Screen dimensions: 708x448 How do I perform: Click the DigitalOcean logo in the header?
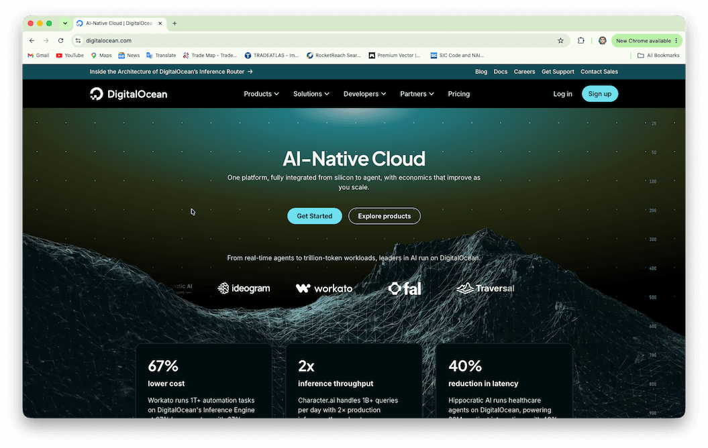pyautogui.click(x=128, y=94)
